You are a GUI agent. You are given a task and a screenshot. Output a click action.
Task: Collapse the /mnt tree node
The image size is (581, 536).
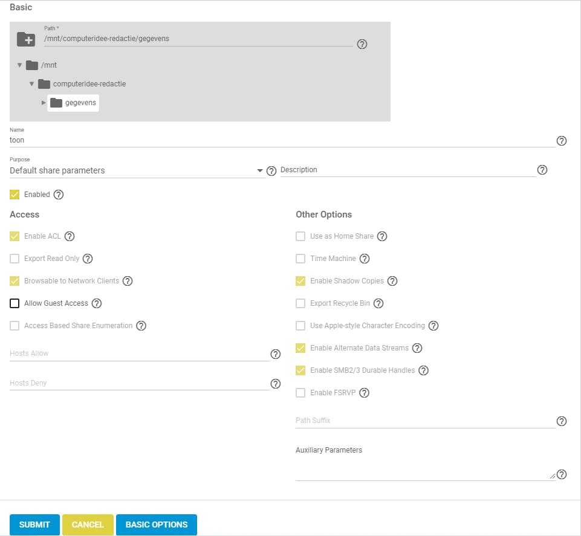[20, 65]
